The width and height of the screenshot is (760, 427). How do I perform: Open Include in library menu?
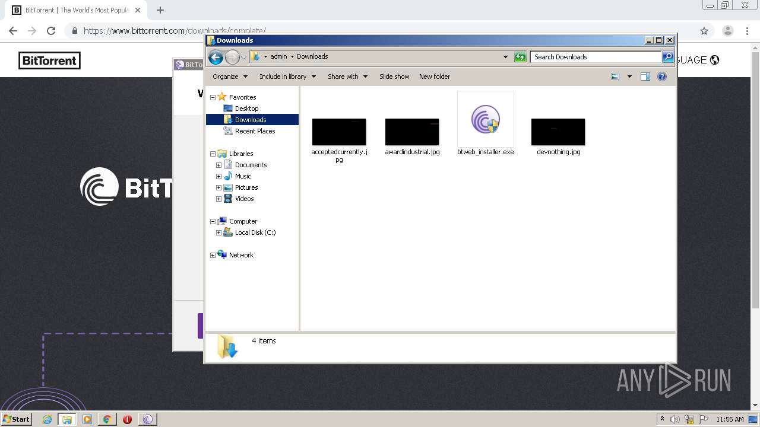pos(287,77)
